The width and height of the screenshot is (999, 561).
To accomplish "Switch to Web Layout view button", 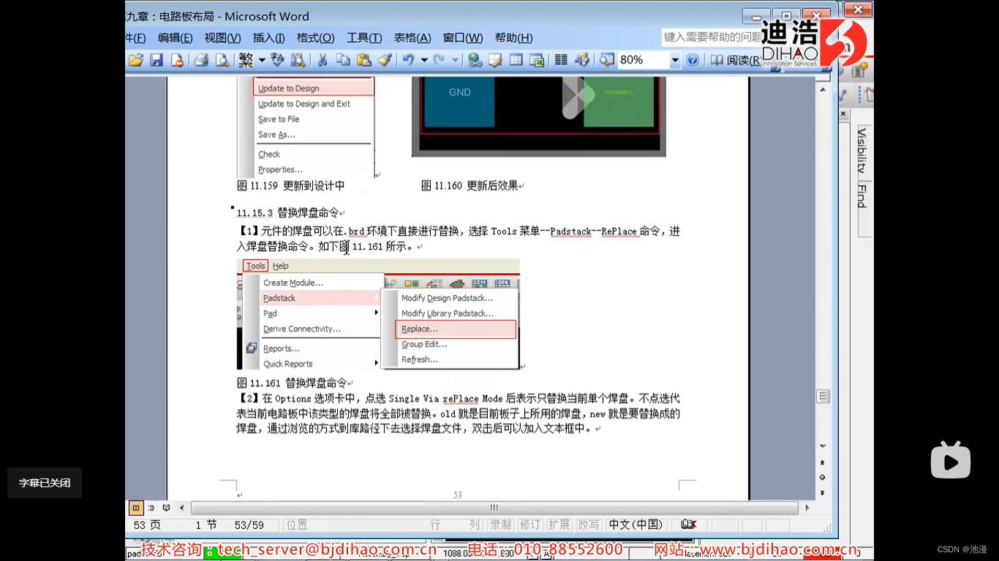I will pos(151,508).
